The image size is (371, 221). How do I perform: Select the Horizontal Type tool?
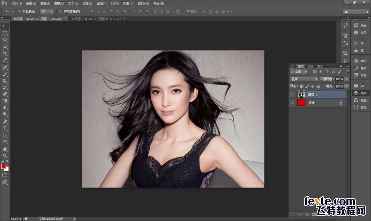[x=5, y=128]
